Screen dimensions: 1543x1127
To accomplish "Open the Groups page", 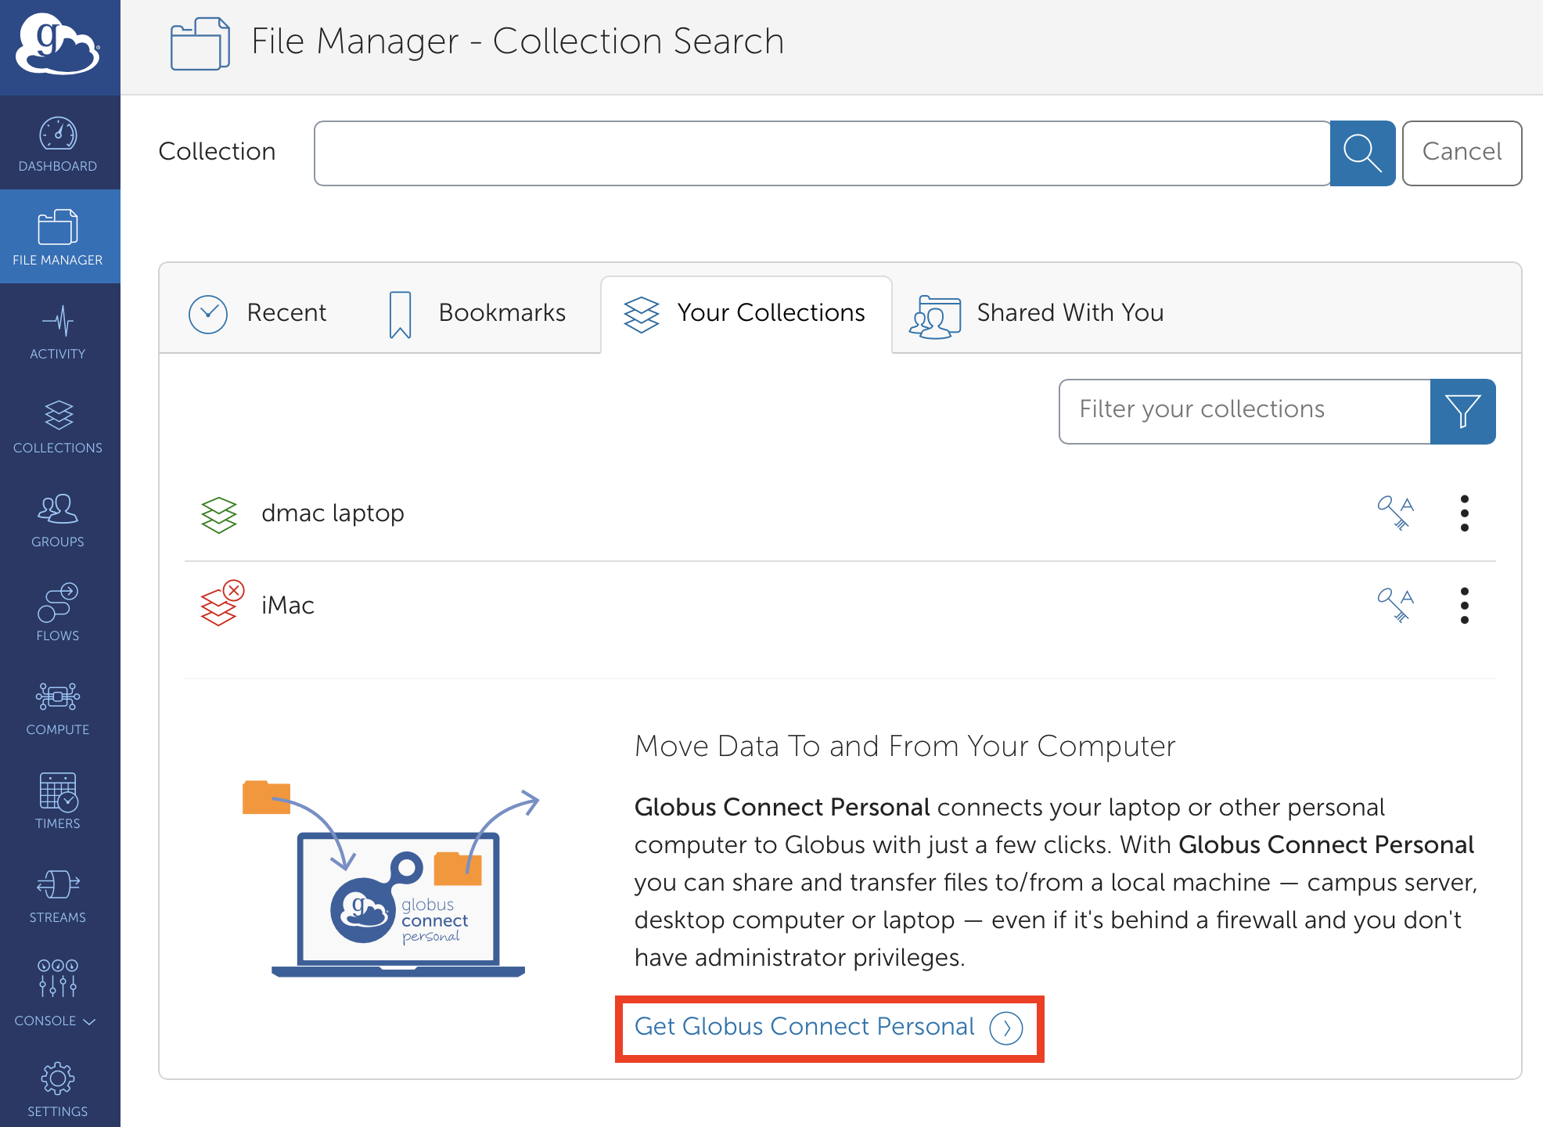I will [x=58, y=520].
